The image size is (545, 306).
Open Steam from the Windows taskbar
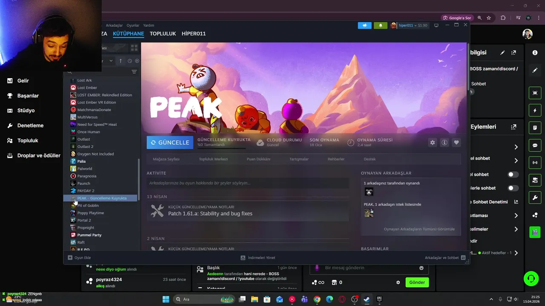[367, 299]
